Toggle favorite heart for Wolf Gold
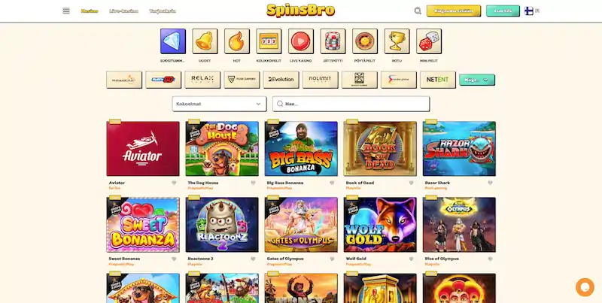Screen dimensions: 602x303 point(411,259)
